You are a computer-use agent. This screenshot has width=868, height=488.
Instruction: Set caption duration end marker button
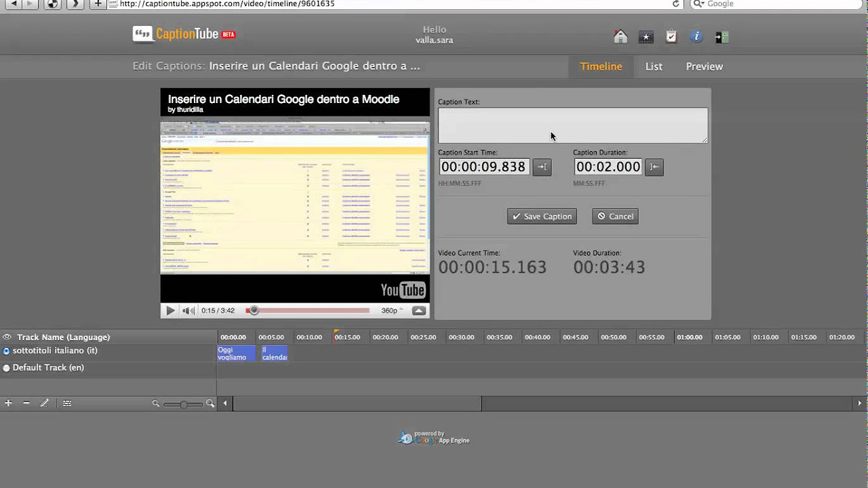pyautogui.click(x=654, y=167)
